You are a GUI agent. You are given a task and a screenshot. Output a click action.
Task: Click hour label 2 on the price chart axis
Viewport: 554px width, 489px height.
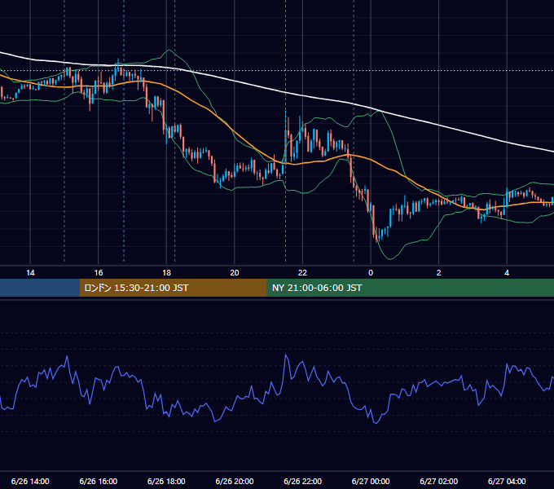pyautogui.click(x=439, y=273)
